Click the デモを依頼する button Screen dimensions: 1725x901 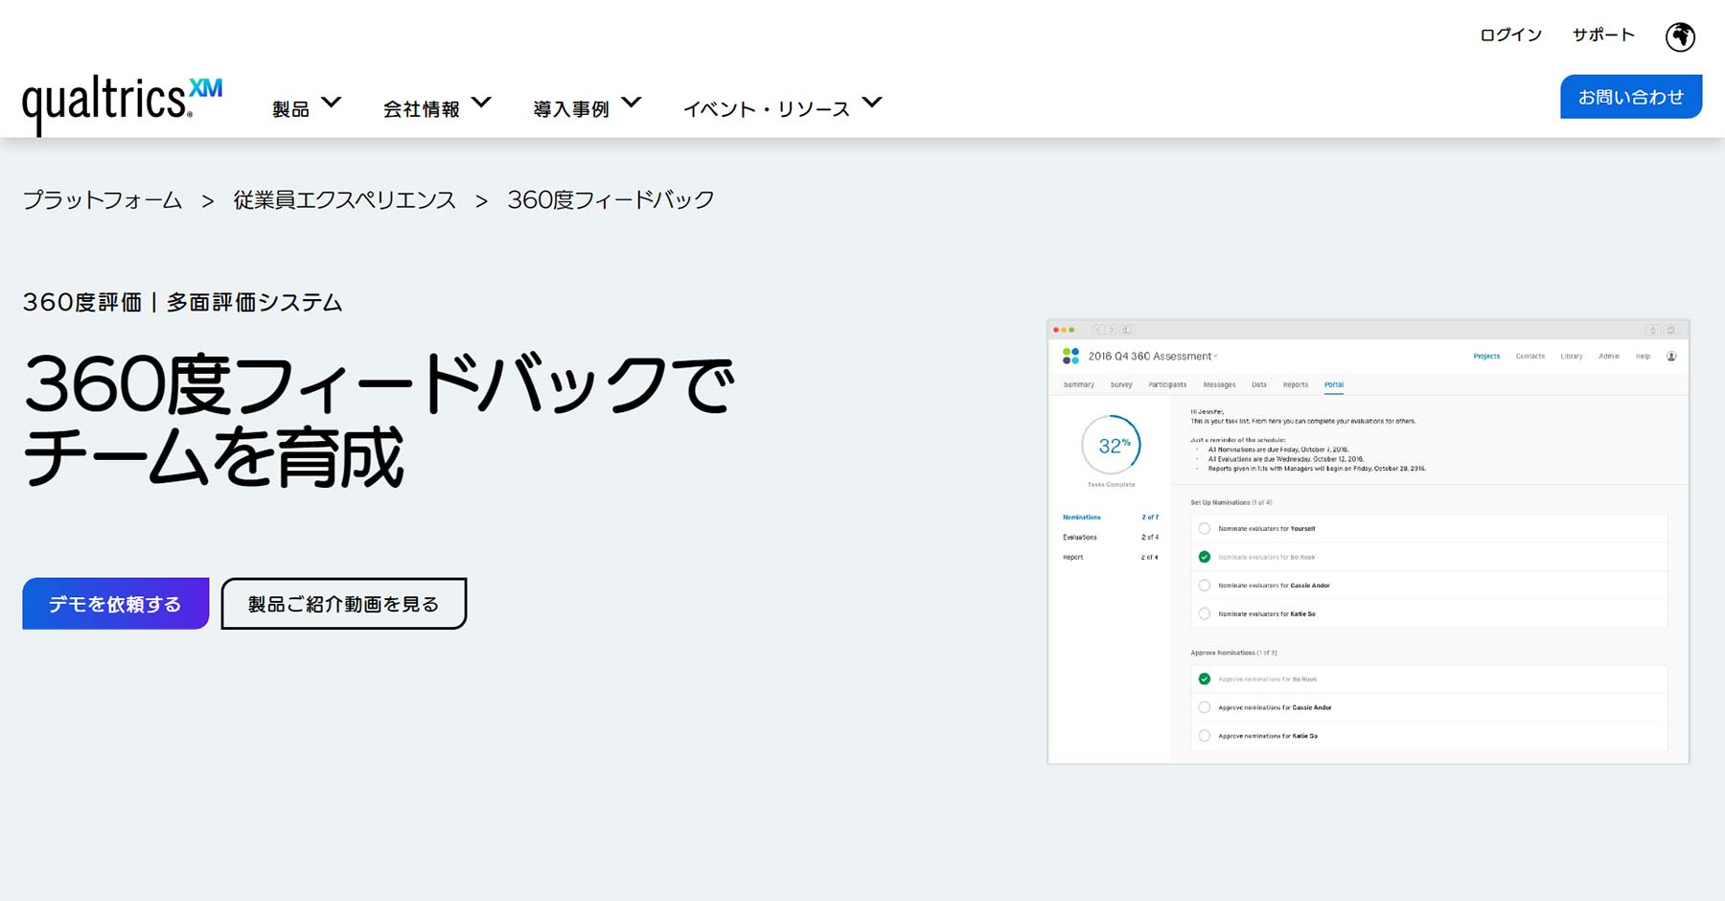point(116,604)
